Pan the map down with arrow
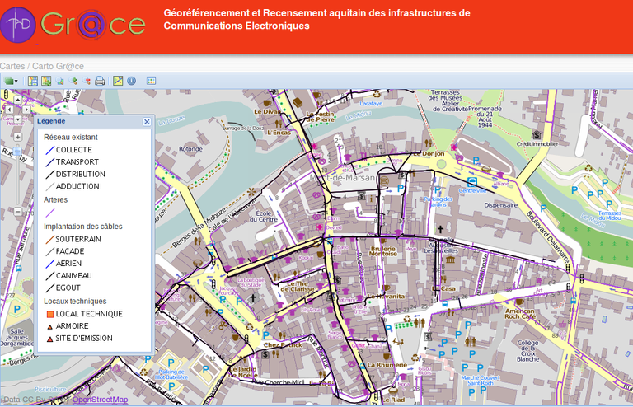Viewport: 633px width, 407px height. point(16,119)
